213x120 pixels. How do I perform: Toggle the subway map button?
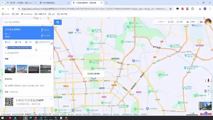[x=180, y=22]
